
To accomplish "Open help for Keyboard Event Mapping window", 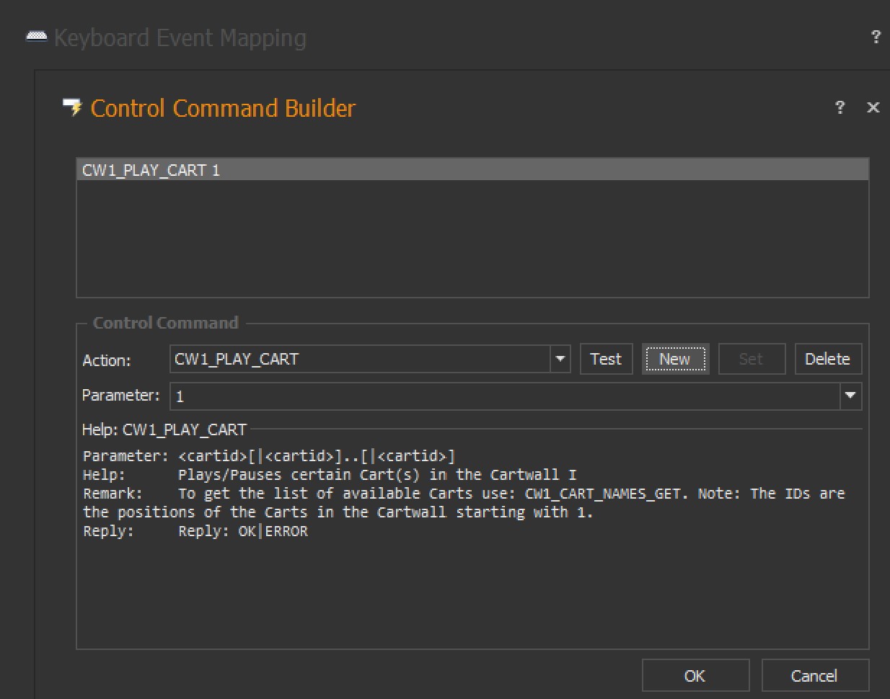I will 876,37.
